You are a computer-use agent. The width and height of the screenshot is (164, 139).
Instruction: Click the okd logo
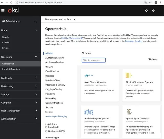click(13, 10)
